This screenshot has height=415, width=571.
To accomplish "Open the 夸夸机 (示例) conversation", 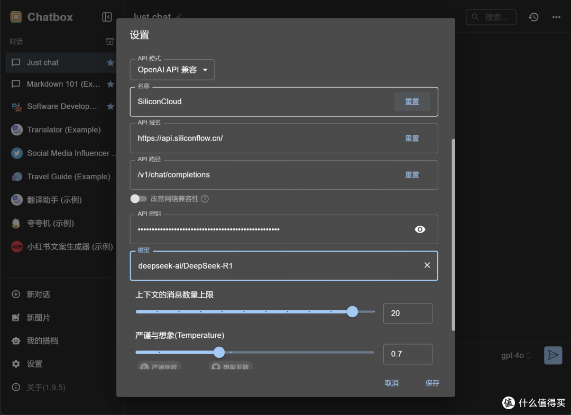I will [61, 223].
